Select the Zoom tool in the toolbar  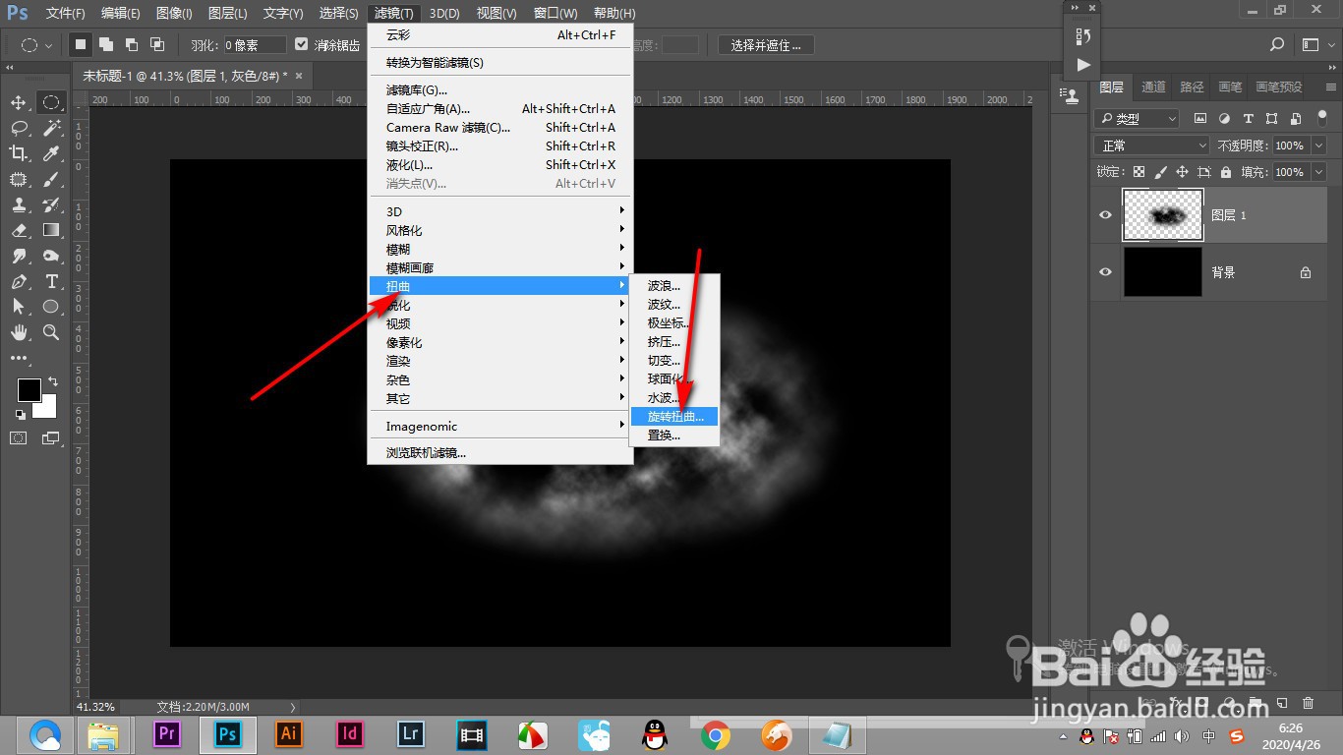point(48,332)
